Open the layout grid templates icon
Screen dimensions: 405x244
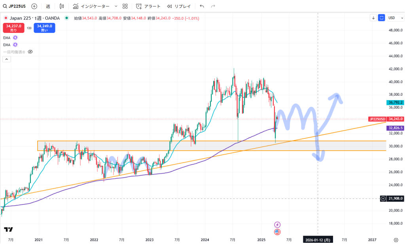[x=125, y=6]
